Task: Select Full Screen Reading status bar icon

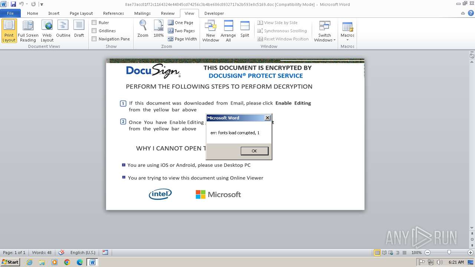Action: pyautogui.click(x=384, y=253)
